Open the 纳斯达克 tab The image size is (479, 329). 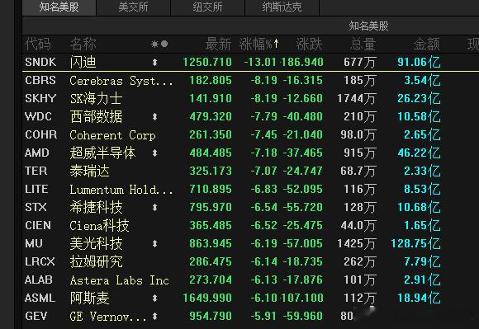pyautogui.click(x=282, y=7)
